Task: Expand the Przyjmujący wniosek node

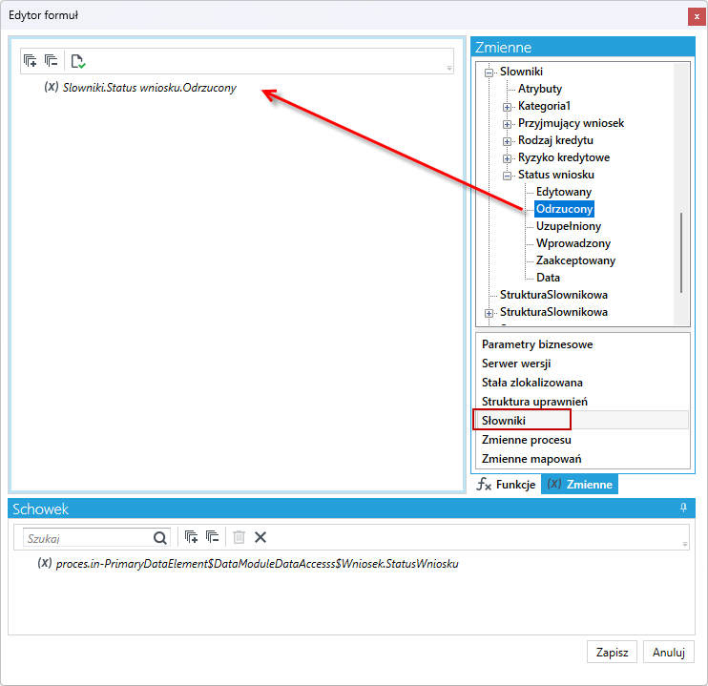Action: (x=507, y=124)
